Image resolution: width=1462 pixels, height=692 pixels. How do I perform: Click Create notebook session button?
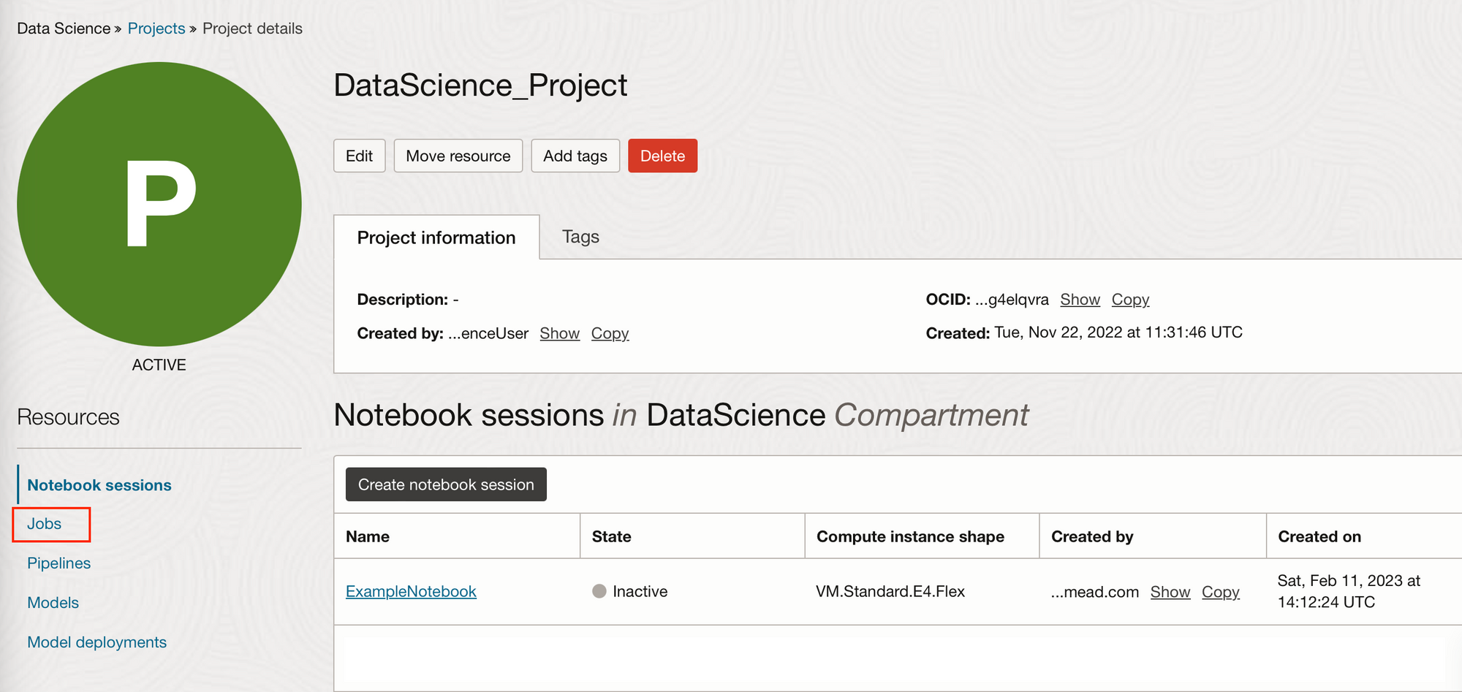446,484
